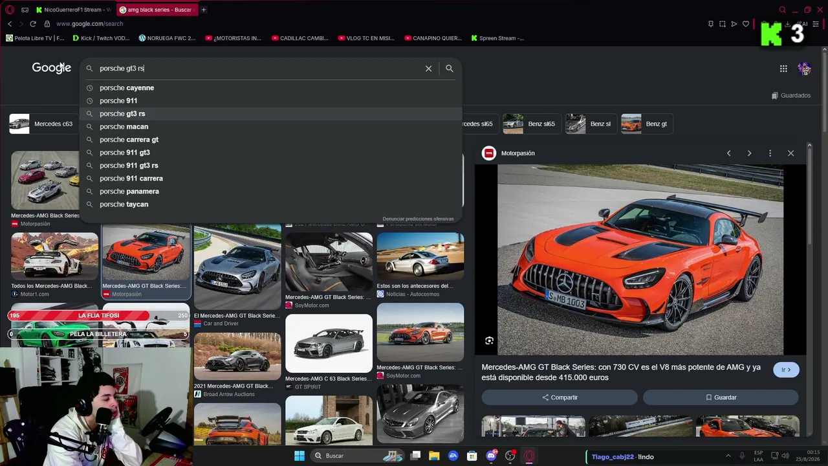
Task: Open the taskbar clock and date
Action: point(809,456)
